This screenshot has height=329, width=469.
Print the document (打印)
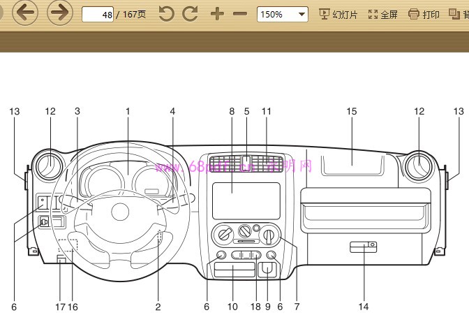(424, 14)
